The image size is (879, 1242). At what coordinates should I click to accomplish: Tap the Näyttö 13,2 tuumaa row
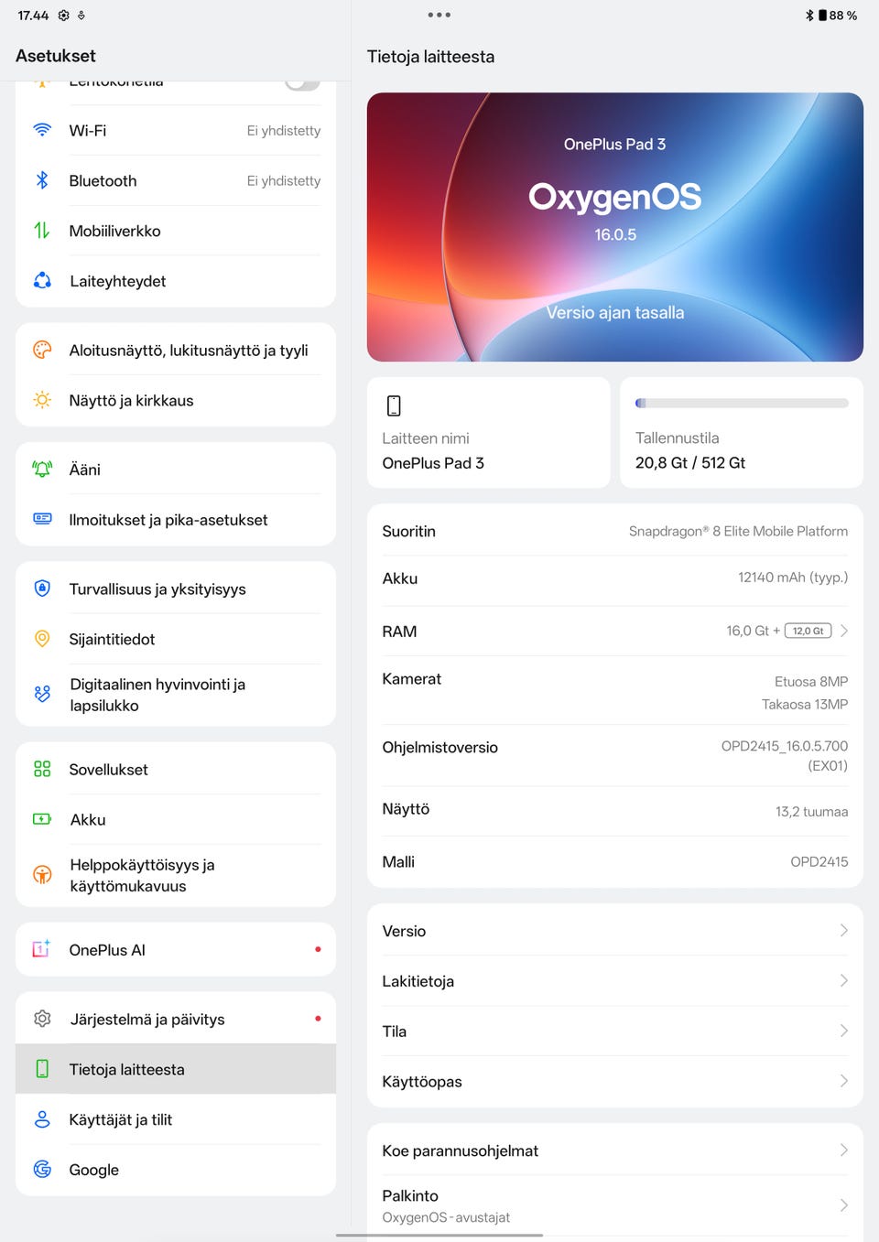pyautogui.click(x=615, y=811)
